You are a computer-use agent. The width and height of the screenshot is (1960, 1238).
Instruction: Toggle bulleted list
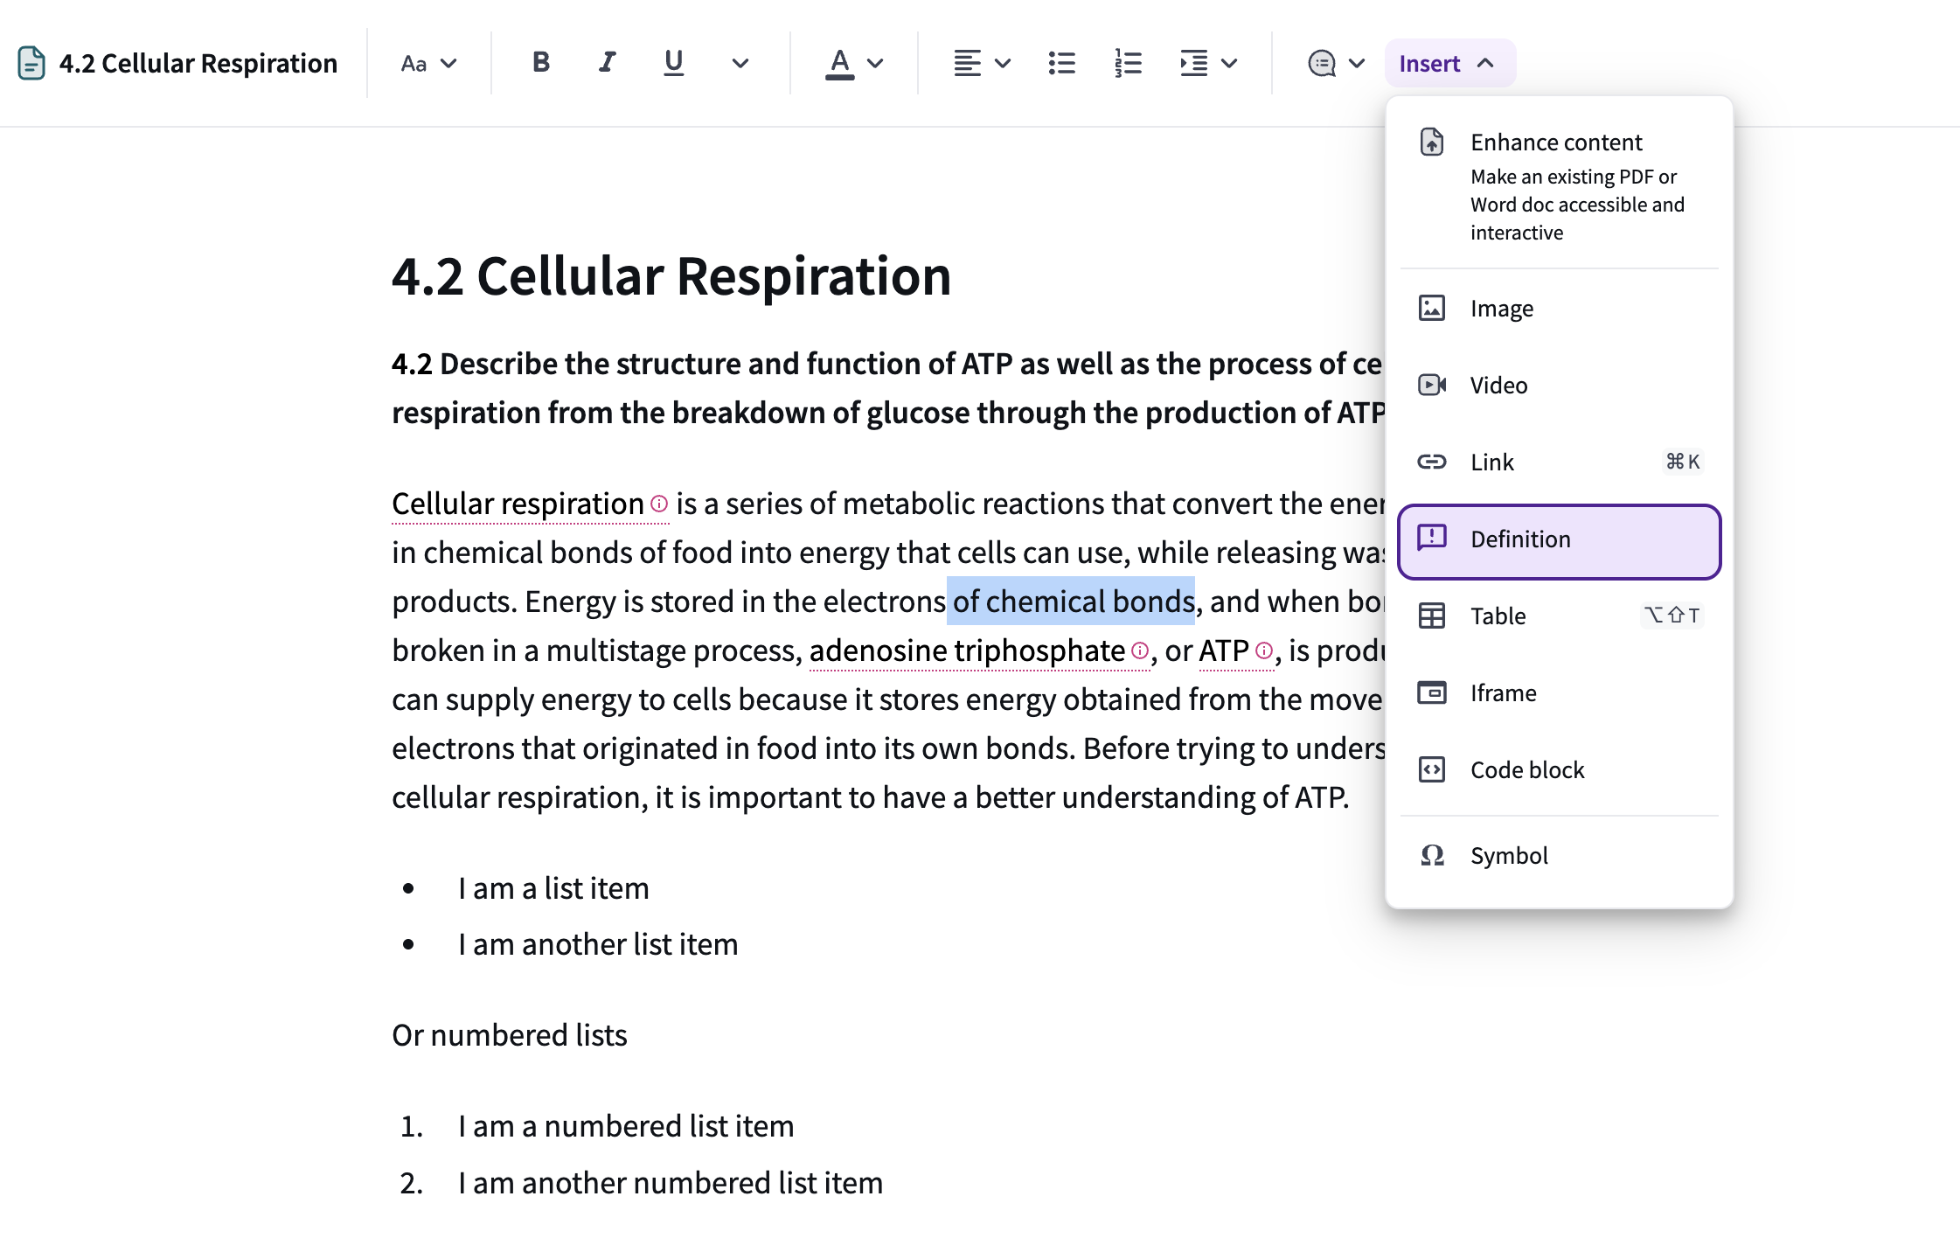[1061, 63]
